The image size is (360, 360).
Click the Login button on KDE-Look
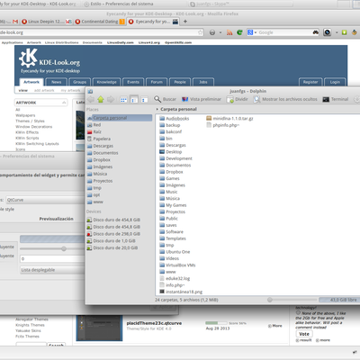(335, 82)
